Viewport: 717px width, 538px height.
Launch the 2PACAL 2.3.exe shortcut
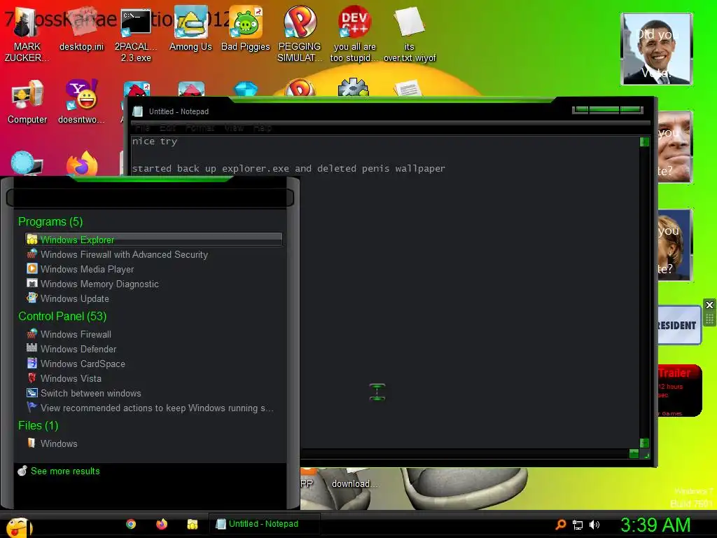(136, 34)
